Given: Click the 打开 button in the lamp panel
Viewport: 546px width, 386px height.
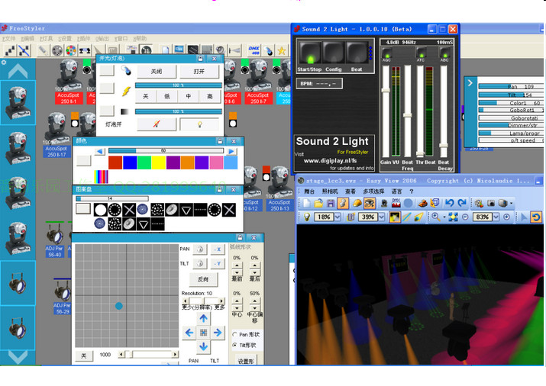Looking at the screenshot, I should click(x=199, y=71).
